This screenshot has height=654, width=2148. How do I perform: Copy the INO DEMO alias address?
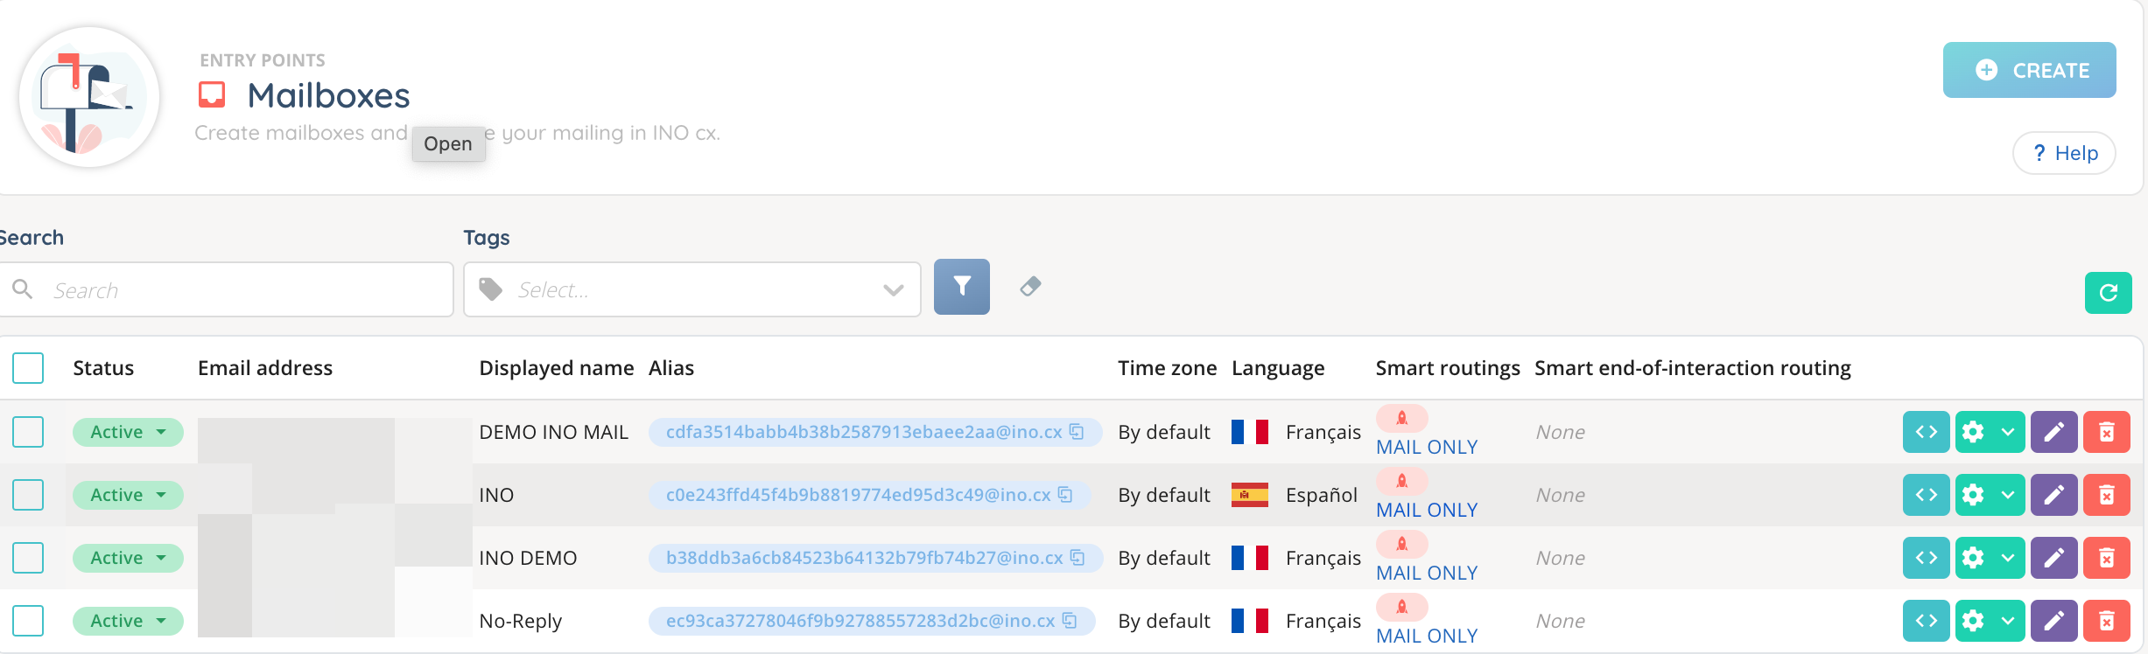pyautogui.click(x=1078, y=558)
